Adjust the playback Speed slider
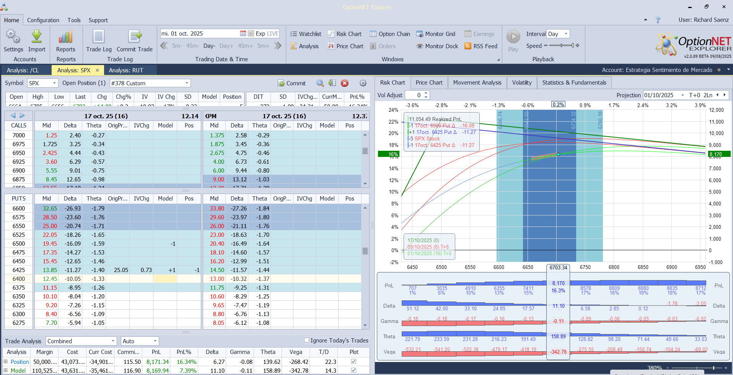733x375 pixels. pos(561,46)
